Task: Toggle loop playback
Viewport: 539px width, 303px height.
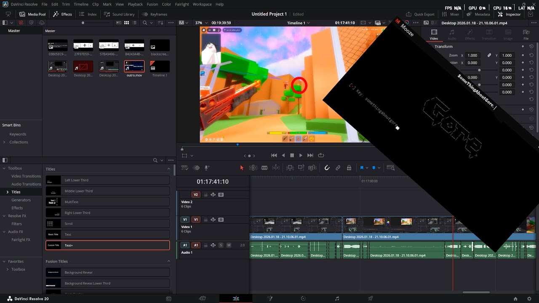Action: tap(321, 155)
